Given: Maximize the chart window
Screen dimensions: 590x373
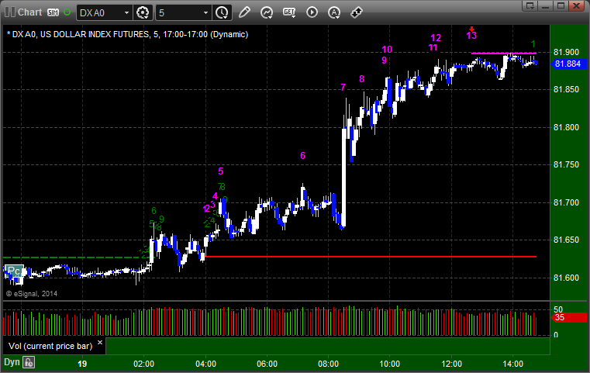Looking at the screenshot, I should [x=561, y=5].
